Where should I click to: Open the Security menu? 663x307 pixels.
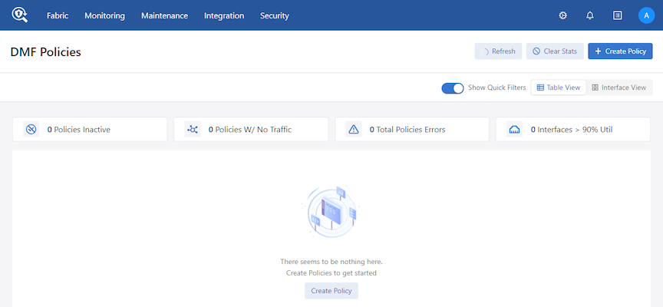pos(275,15)
